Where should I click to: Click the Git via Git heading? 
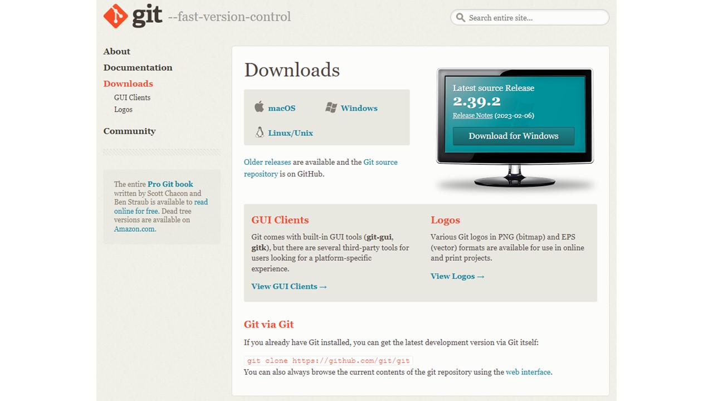point(268,324)
